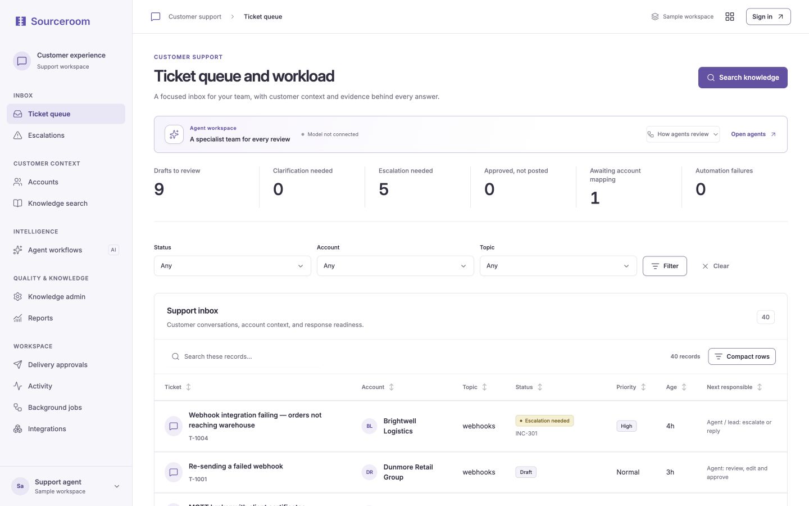Click the High priority badge
This screenshot has height=506, width=809.
coord(626,426)
